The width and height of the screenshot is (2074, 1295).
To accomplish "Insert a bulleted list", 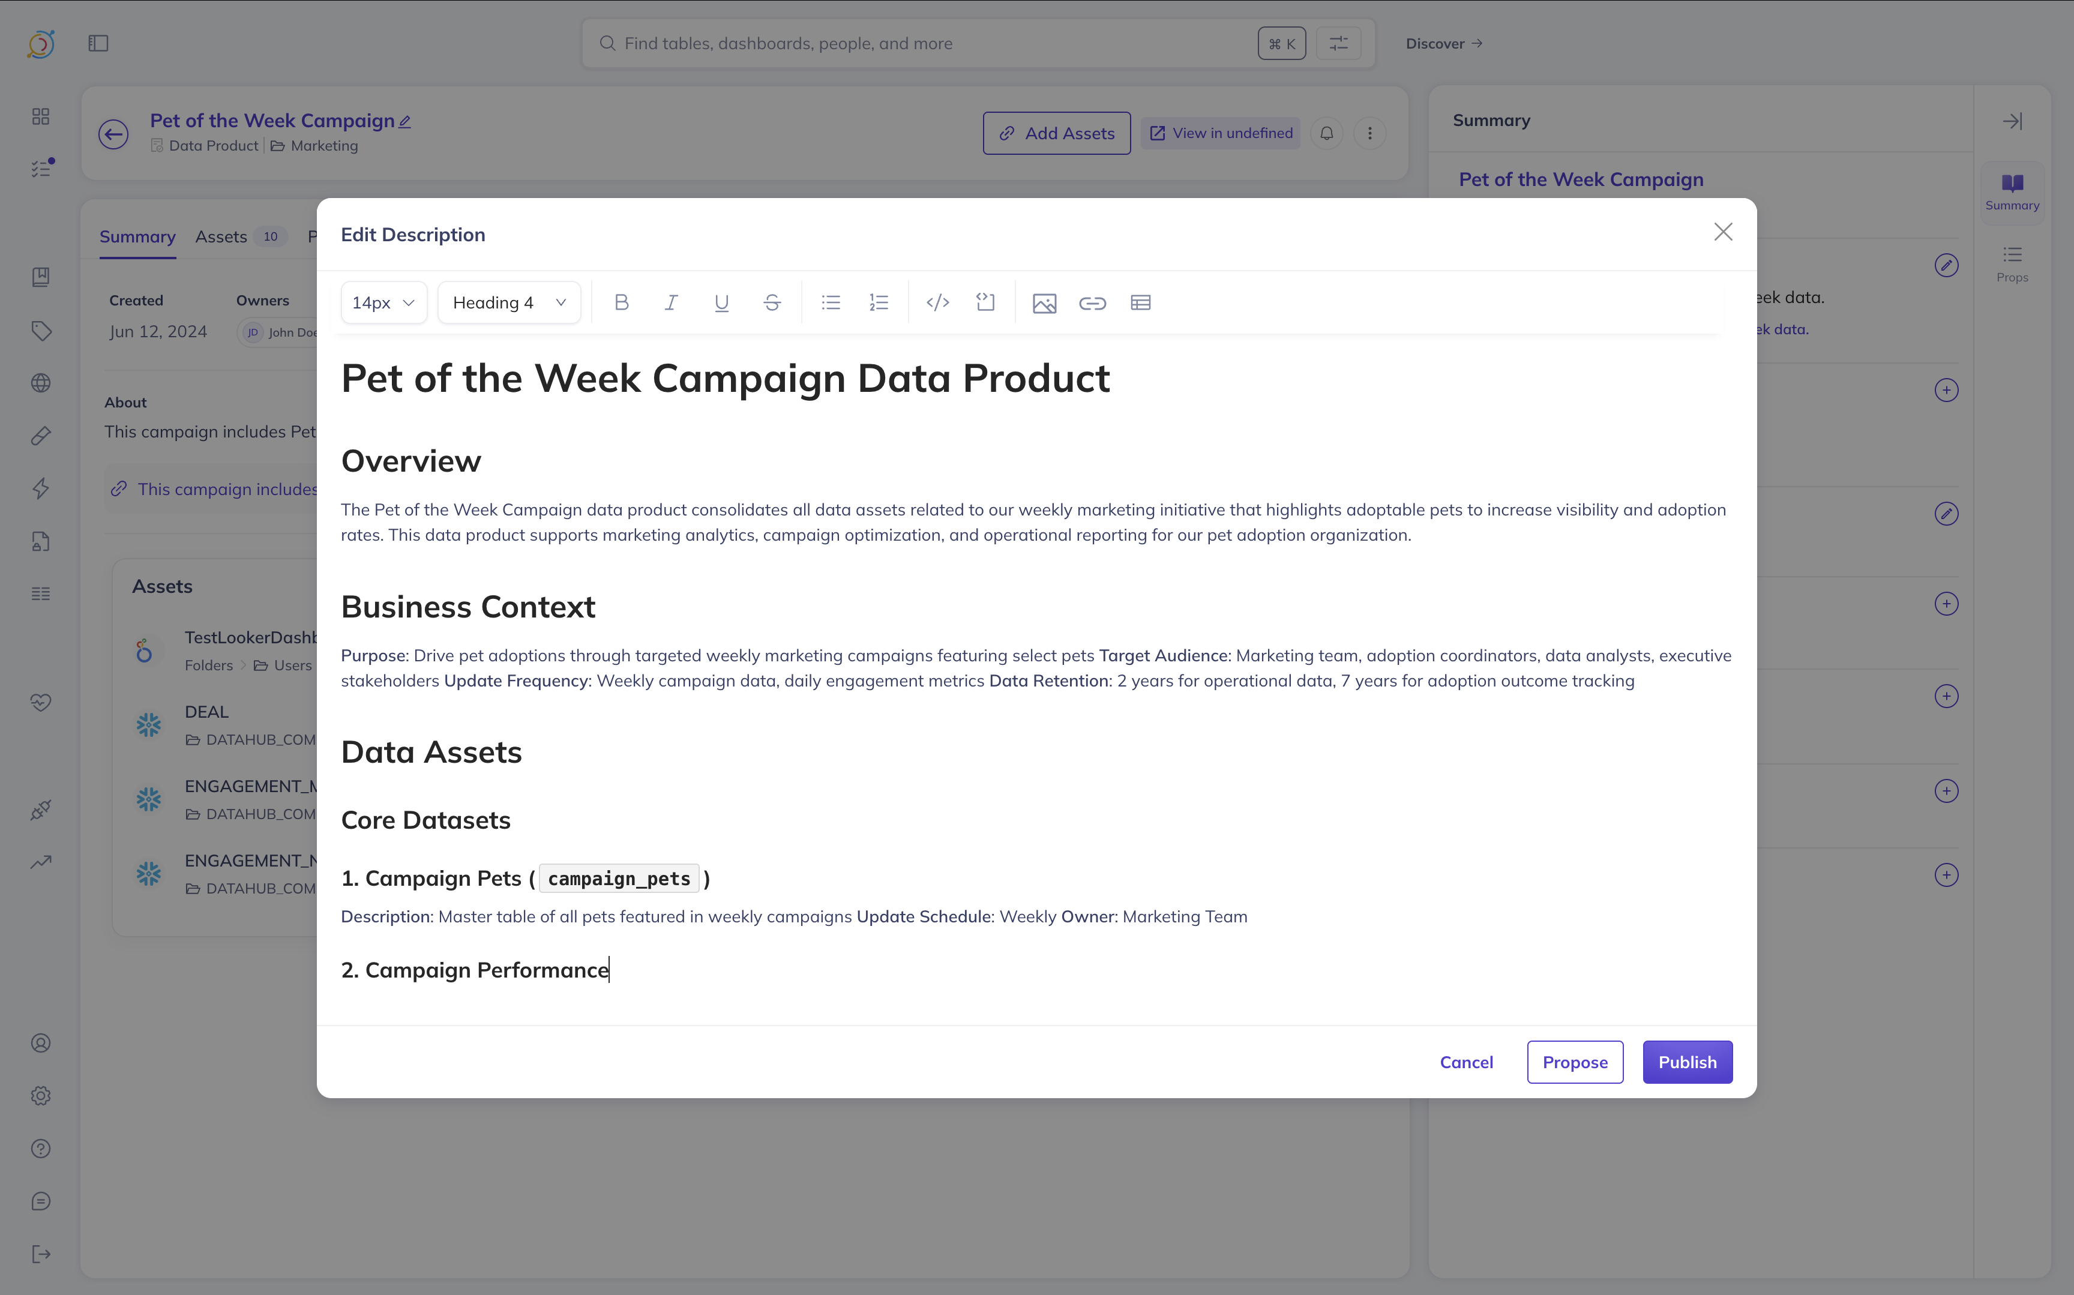I will [831, 302].
